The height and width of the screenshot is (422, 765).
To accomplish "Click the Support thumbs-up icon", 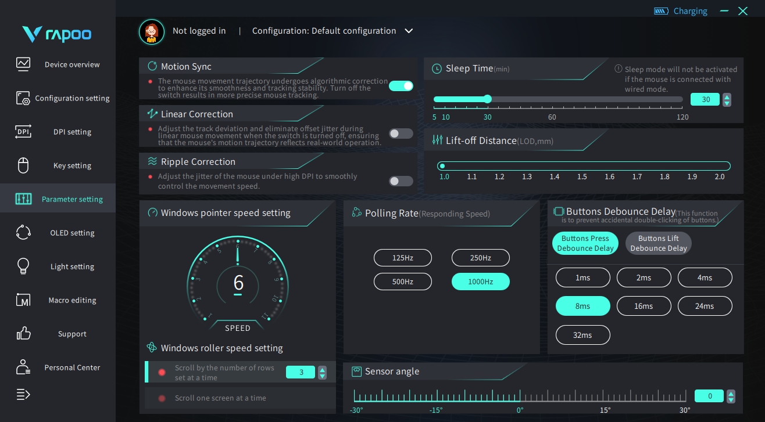I will coord(23,334).
